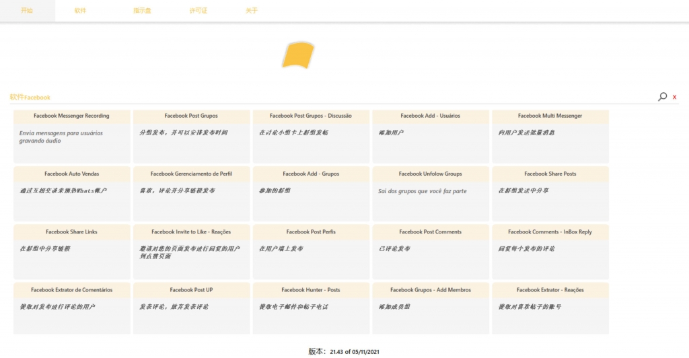Select Facebook Grupos - Add Membros card

click(x=430, y=308)
